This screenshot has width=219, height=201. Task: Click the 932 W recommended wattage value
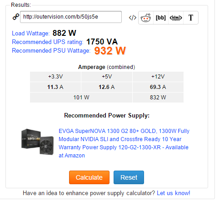click(110, 51)
